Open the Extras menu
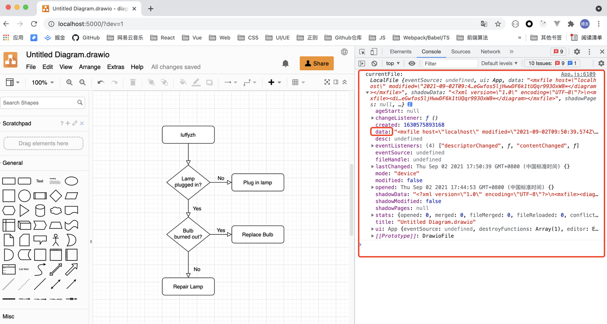This screenshot has width=607, height=324. point(115,67)
